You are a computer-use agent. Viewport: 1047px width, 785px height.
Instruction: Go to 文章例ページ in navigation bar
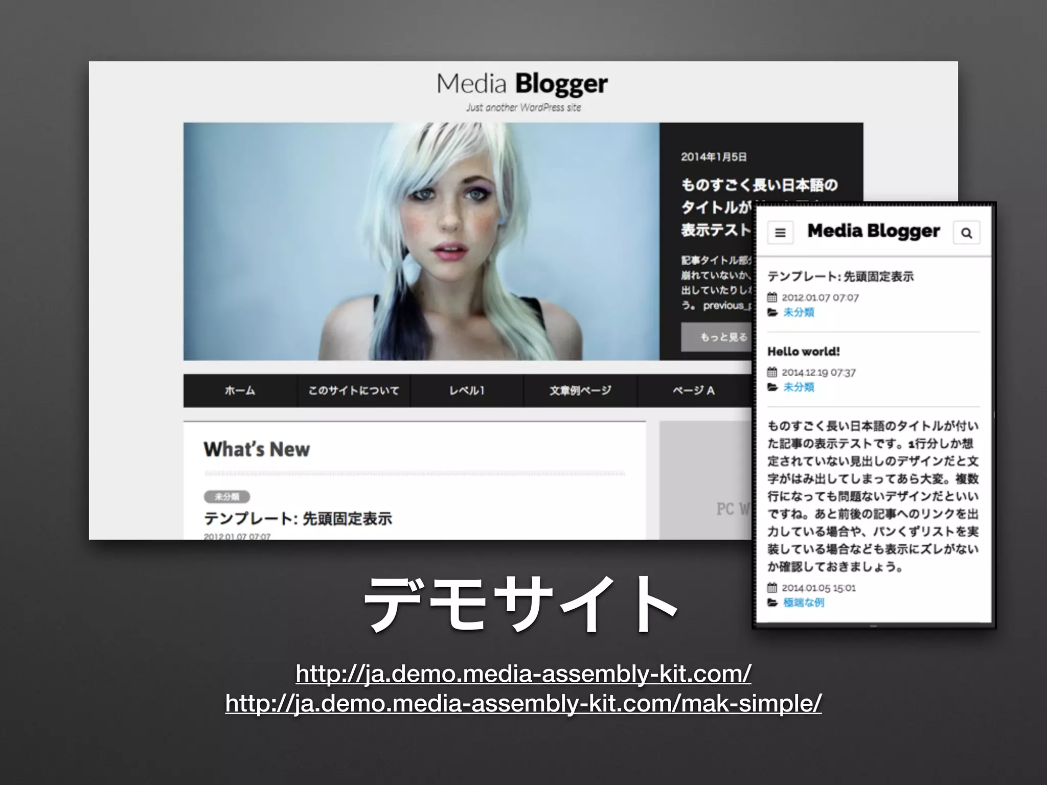point(580,391)
